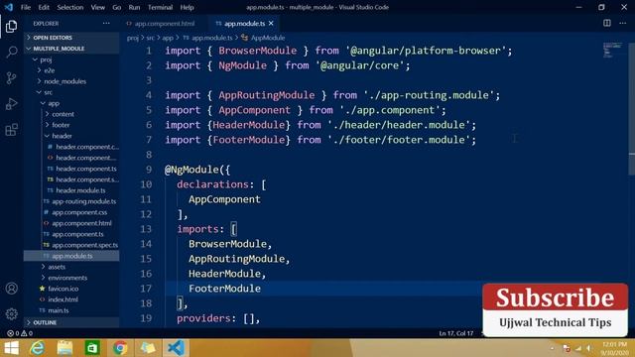
Task: Expand the e2e folder
Action: point(49,70)
